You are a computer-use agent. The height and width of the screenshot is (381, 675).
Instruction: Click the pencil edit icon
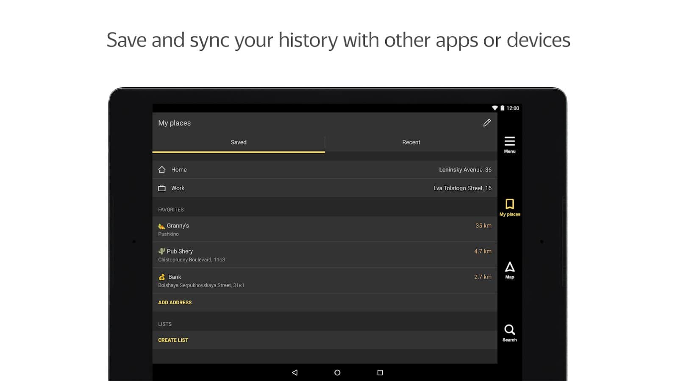coord(487,123)
